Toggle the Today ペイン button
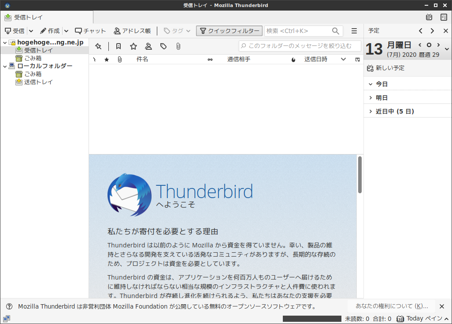 point(422,319)
